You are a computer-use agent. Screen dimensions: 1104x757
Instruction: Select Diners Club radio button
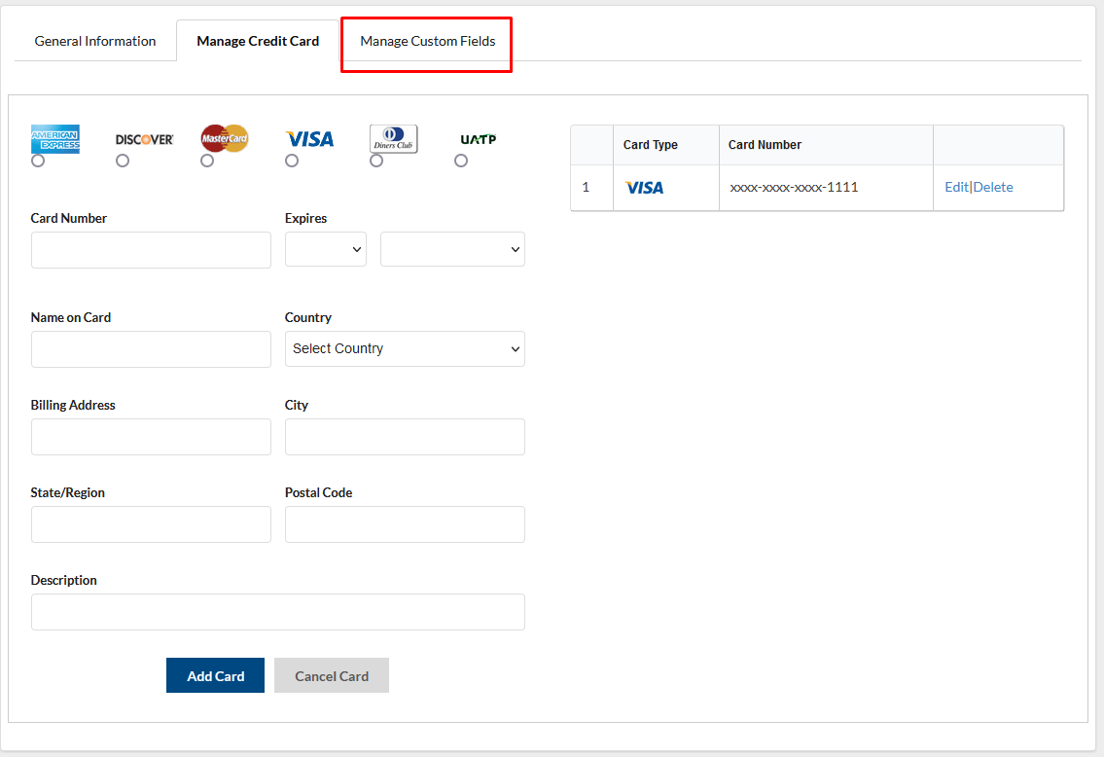pos(376,161)
